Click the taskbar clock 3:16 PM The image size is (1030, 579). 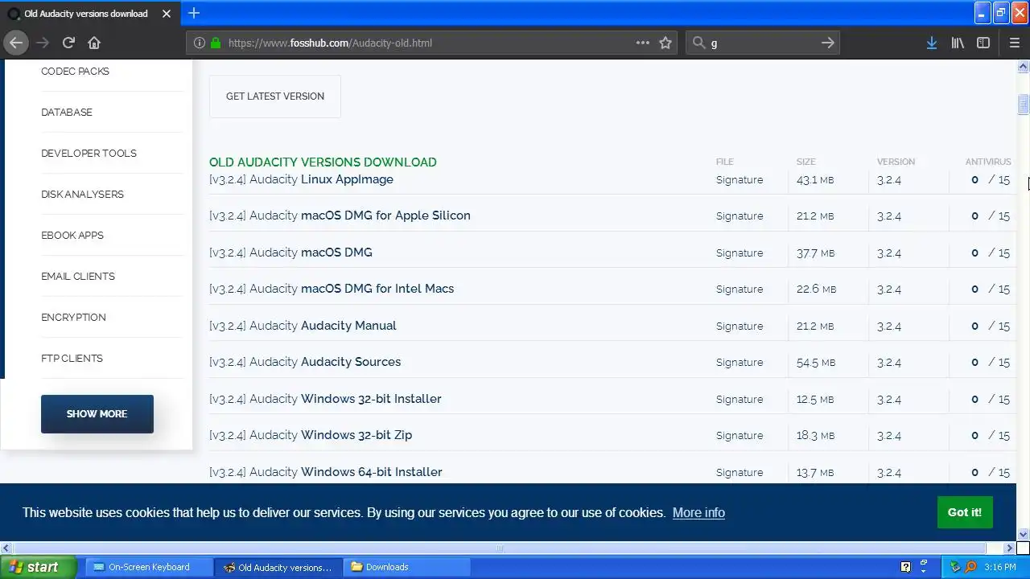[x=1000, y=567]
